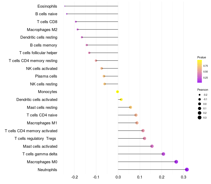Click the NK cells resting dot
The height and width of the screenshot is (184, 211).
(x=105, y=84)
